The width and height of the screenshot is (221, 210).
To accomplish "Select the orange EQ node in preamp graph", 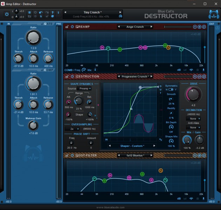I will [168, 48].
